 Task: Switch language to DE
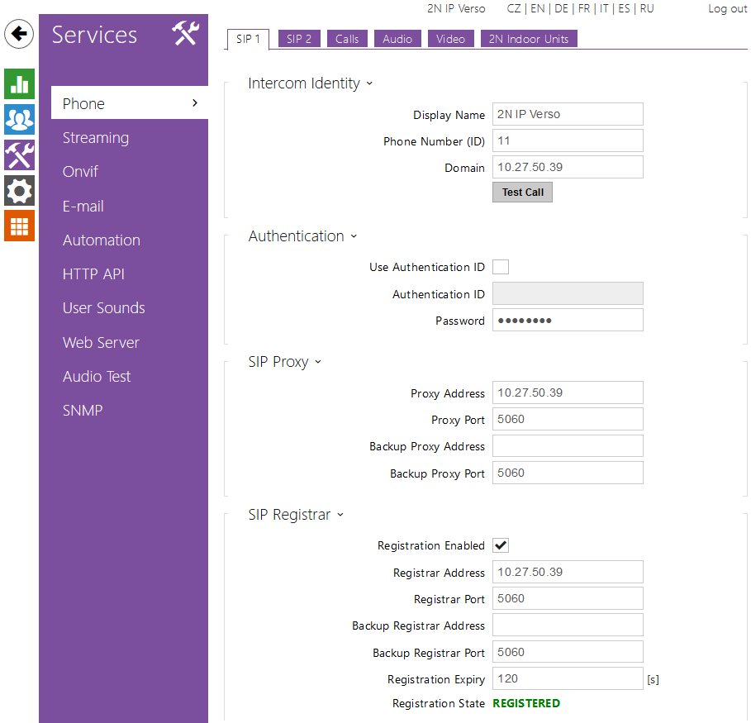[561, 9]
